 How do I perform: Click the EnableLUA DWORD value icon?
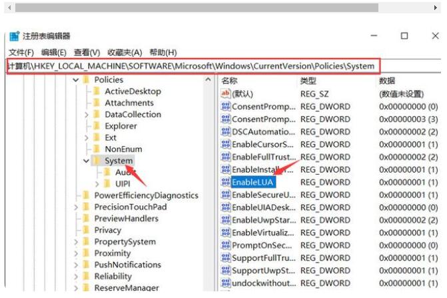(225, 182)
